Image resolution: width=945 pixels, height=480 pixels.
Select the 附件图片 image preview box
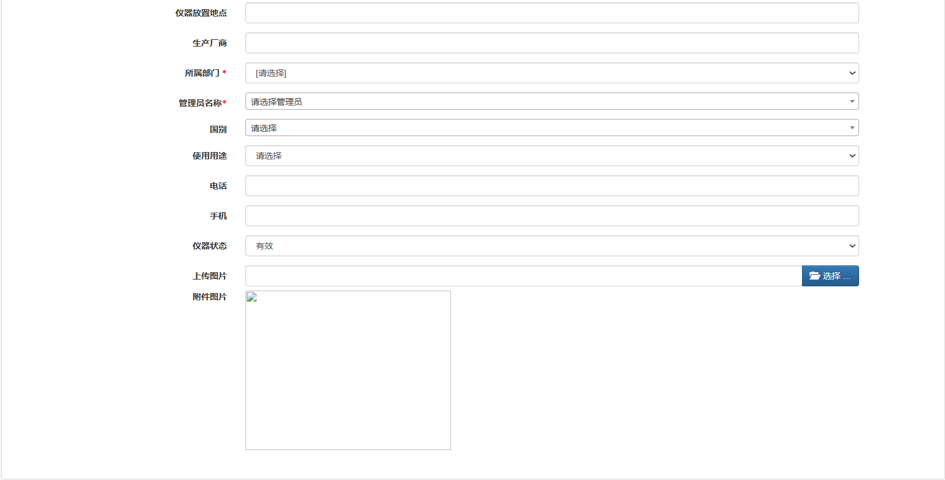click(348, 370)
